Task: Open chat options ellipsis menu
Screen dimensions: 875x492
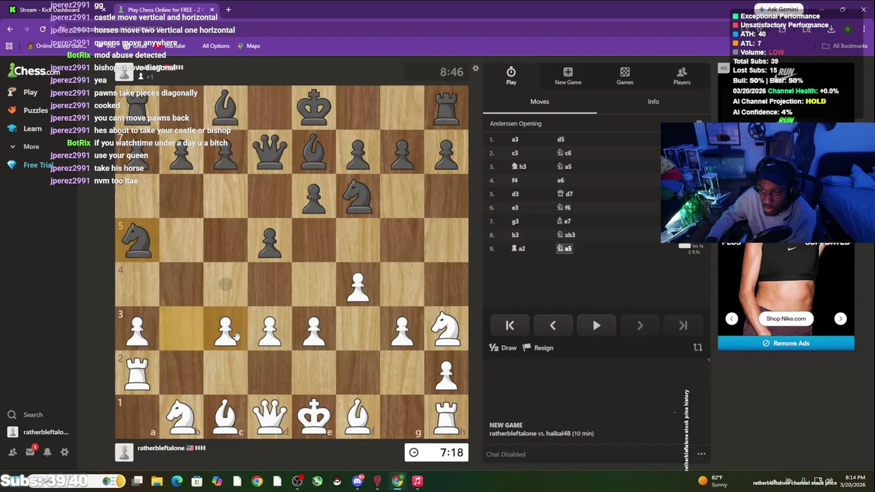Action: pyautogui.click(x=701, y=454)
